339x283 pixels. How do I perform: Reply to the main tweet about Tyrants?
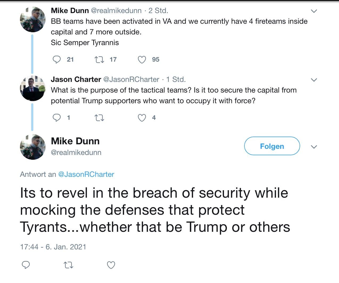point(26,265)
